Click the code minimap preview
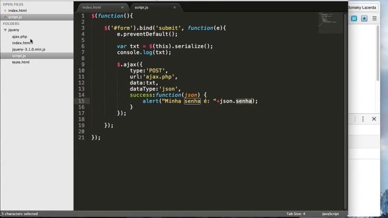Image resolution: width=388 pixels, height=218 pixels. (x=330, y=23)
